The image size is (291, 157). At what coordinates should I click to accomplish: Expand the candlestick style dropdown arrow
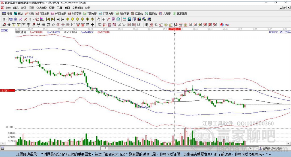coord(33,19)
